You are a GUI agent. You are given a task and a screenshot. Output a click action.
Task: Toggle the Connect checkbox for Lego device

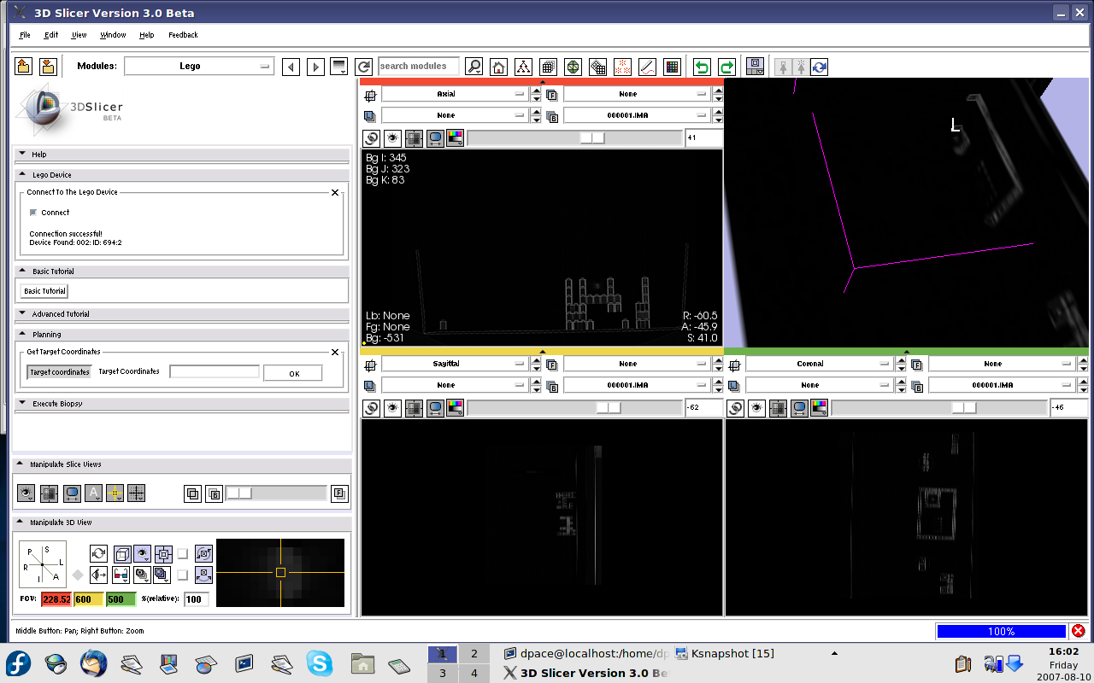click(x=33, y=213)
